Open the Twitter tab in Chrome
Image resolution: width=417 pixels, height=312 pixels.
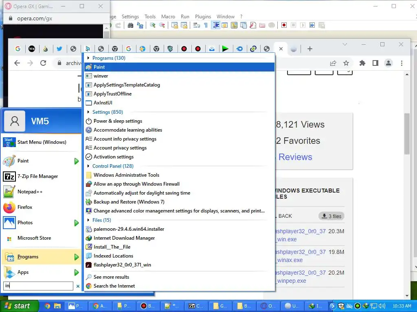tap(59, 49)
